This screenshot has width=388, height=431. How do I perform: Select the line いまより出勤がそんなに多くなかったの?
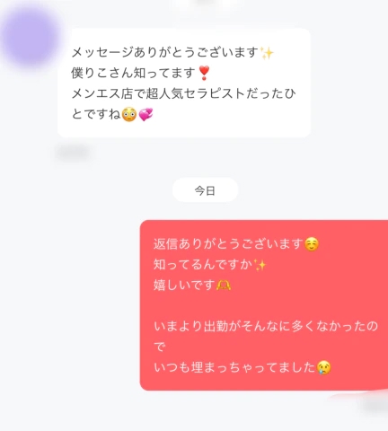(x=266, y=326)
